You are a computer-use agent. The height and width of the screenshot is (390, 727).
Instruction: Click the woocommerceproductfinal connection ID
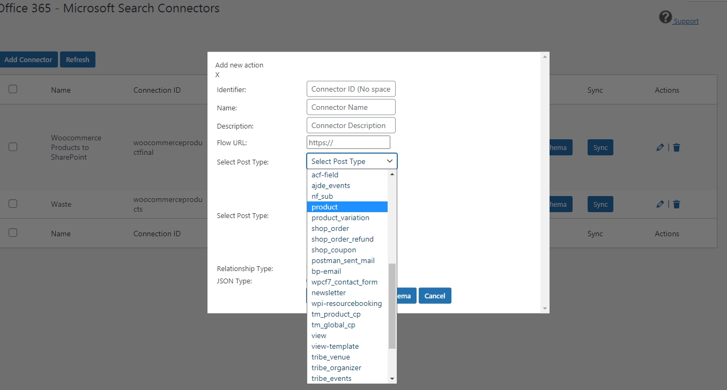168,147
